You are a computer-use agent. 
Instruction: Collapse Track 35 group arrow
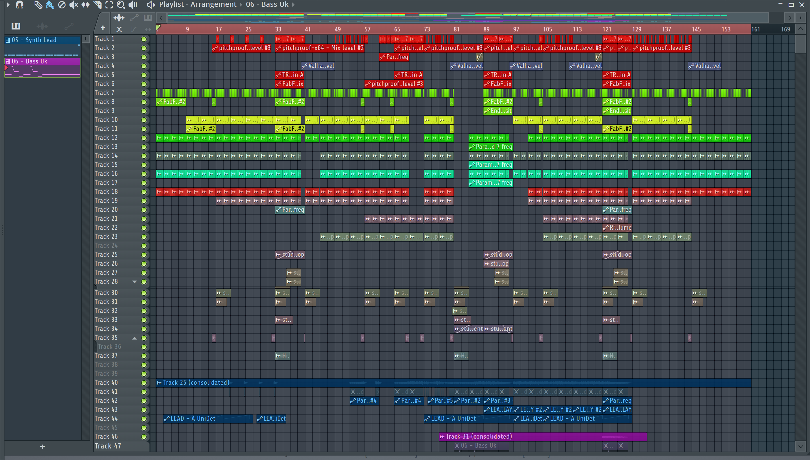tap(134, 338)
